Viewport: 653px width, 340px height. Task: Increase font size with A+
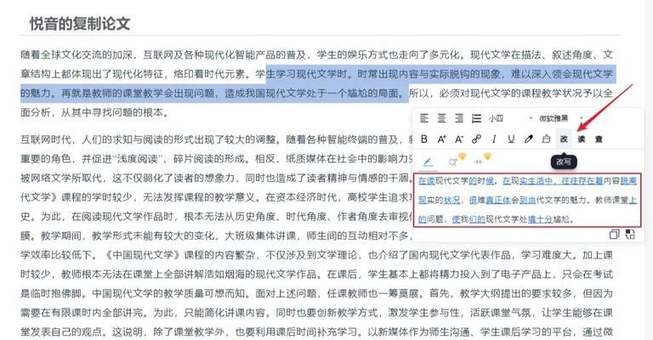(x=441, y=139)
